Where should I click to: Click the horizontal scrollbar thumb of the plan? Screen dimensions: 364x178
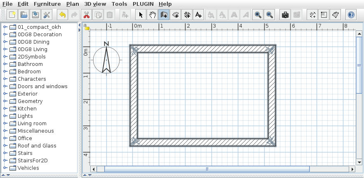[x=207, y=169]
